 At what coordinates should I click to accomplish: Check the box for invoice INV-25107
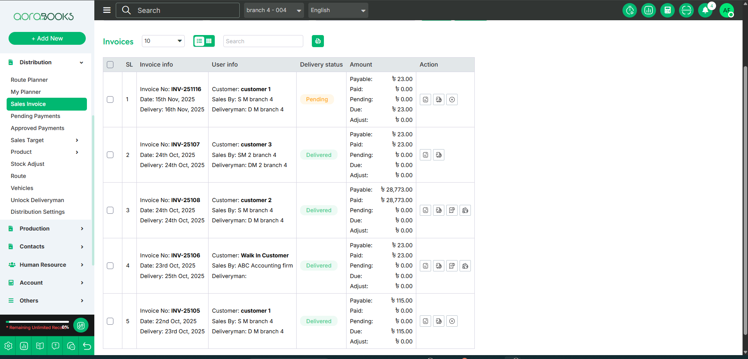pyautogui.click(x=110, y=155)
